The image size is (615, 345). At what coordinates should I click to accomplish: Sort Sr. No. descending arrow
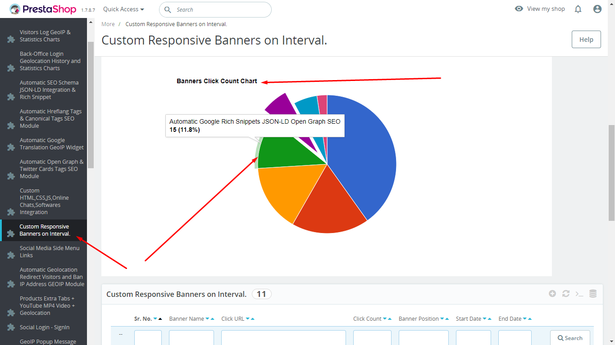(x=155, y=319)
